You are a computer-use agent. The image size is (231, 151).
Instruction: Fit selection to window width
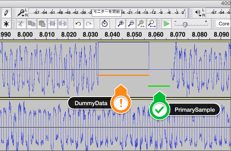click(141, 23)
